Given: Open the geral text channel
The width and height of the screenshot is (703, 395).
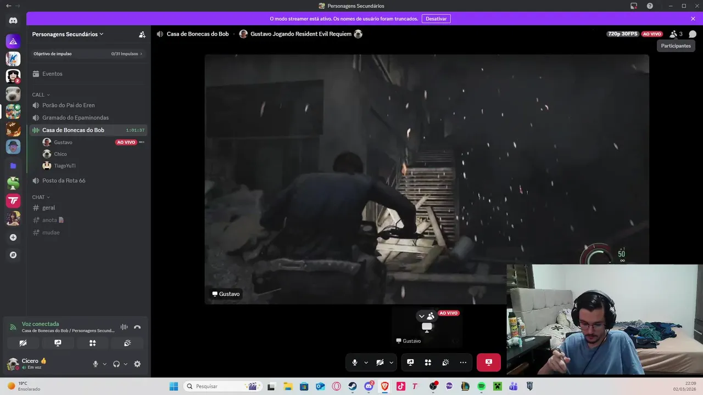Looking at the screenshot, I should coord(88,208).
